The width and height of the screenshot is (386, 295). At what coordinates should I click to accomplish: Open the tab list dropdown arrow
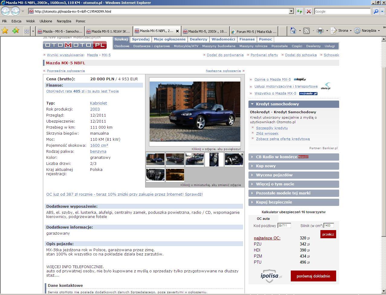[33, 31]
